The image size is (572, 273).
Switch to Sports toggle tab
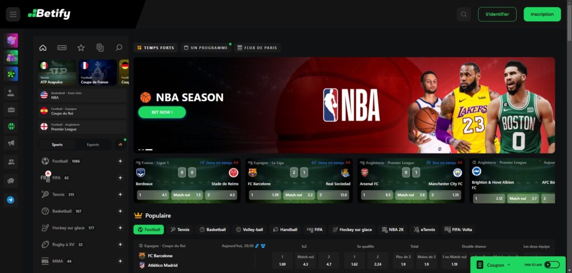tap(57, 145)
